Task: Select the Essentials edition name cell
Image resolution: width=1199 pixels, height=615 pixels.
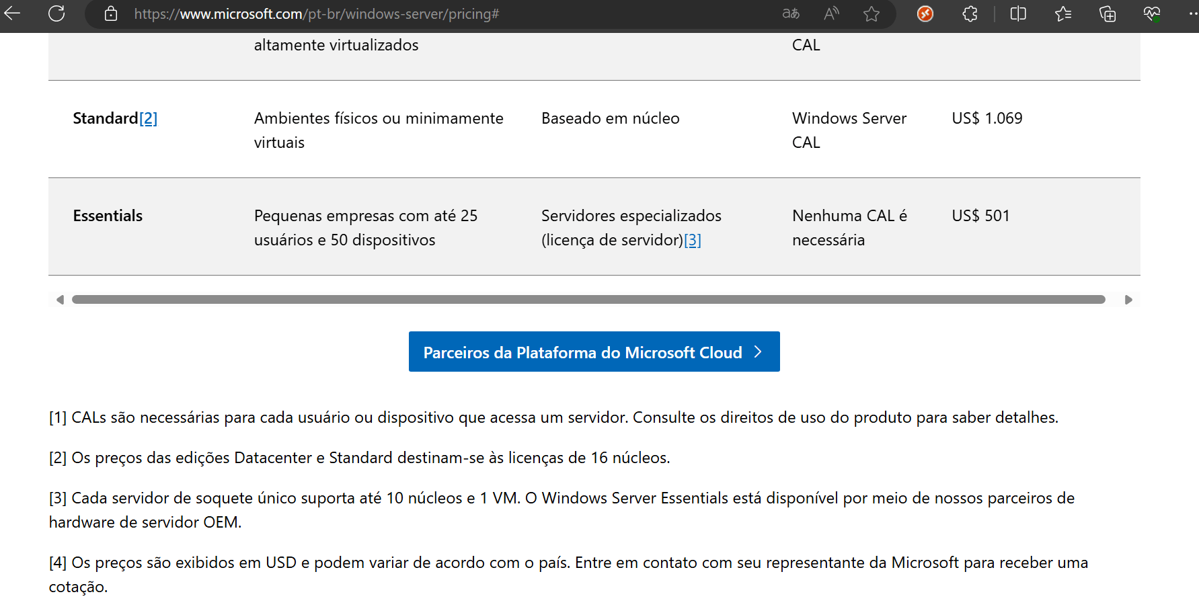Action: point(108,216)
